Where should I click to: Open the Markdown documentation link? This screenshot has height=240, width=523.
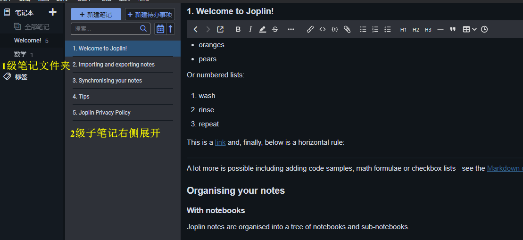coord(505,168)
